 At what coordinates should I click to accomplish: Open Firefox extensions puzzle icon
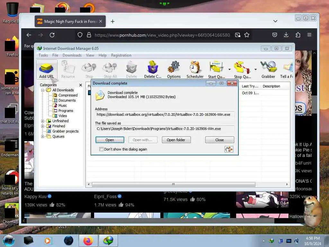(298, 35)
